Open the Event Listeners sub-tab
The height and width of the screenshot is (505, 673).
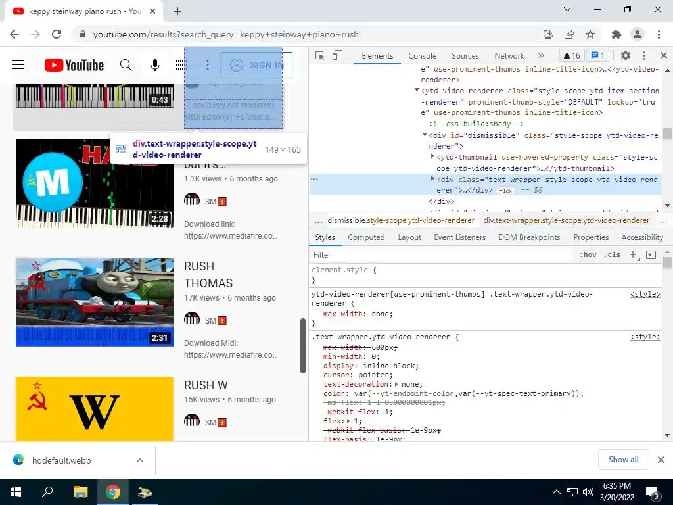click(x=459, y=237)
